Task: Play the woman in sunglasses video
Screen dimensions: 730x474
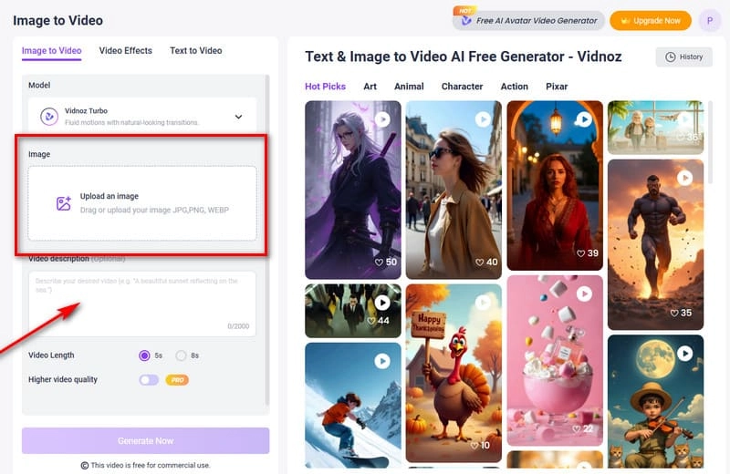Action: click(x=484, y=119)
